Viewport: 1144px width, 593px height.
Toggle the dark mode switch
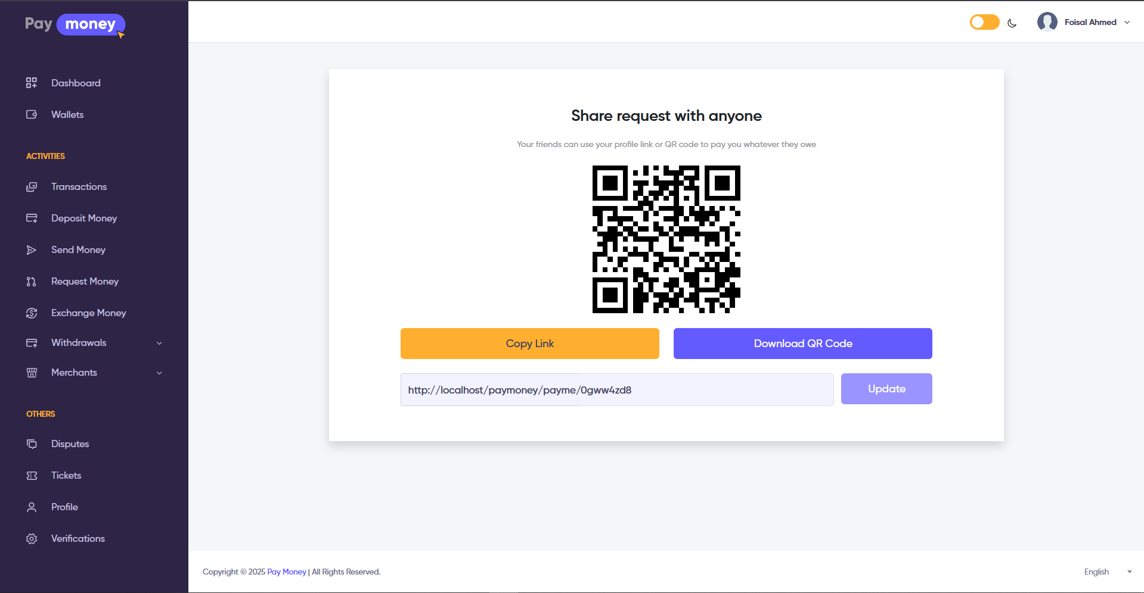pyautogui.click(x=984, y=23)
